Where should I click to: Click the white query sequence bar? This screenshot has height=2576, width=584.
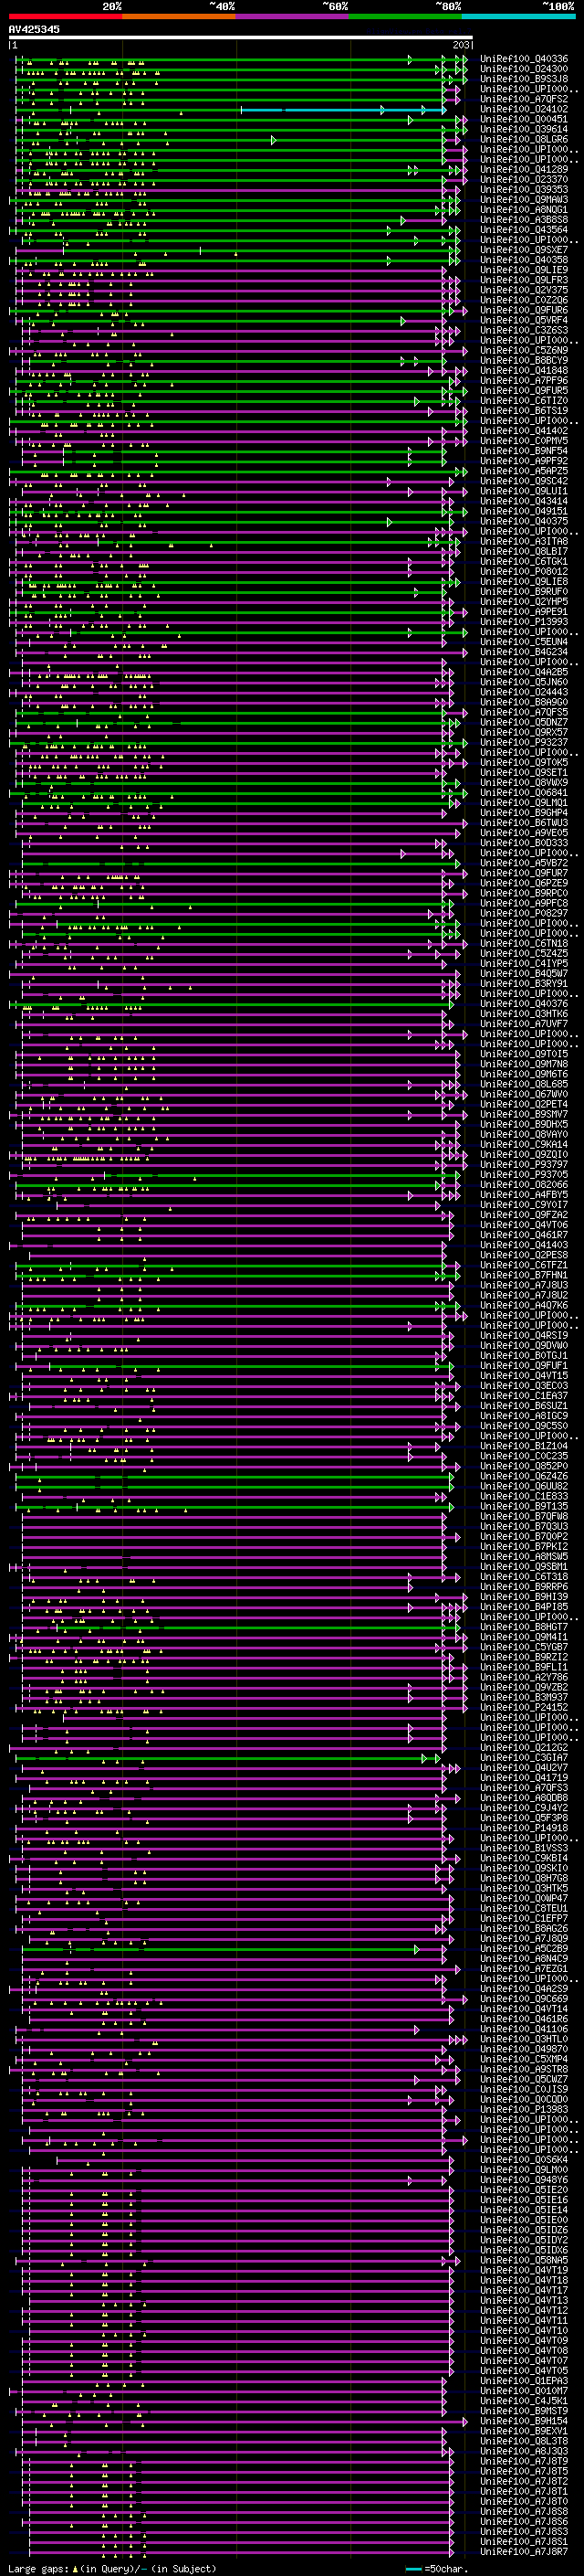coord(241,38)
